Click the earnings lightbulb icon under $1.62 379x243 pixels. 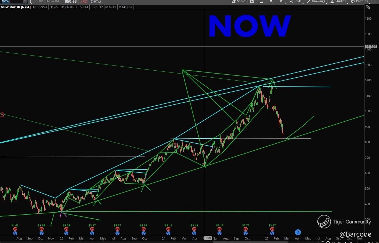15,233
